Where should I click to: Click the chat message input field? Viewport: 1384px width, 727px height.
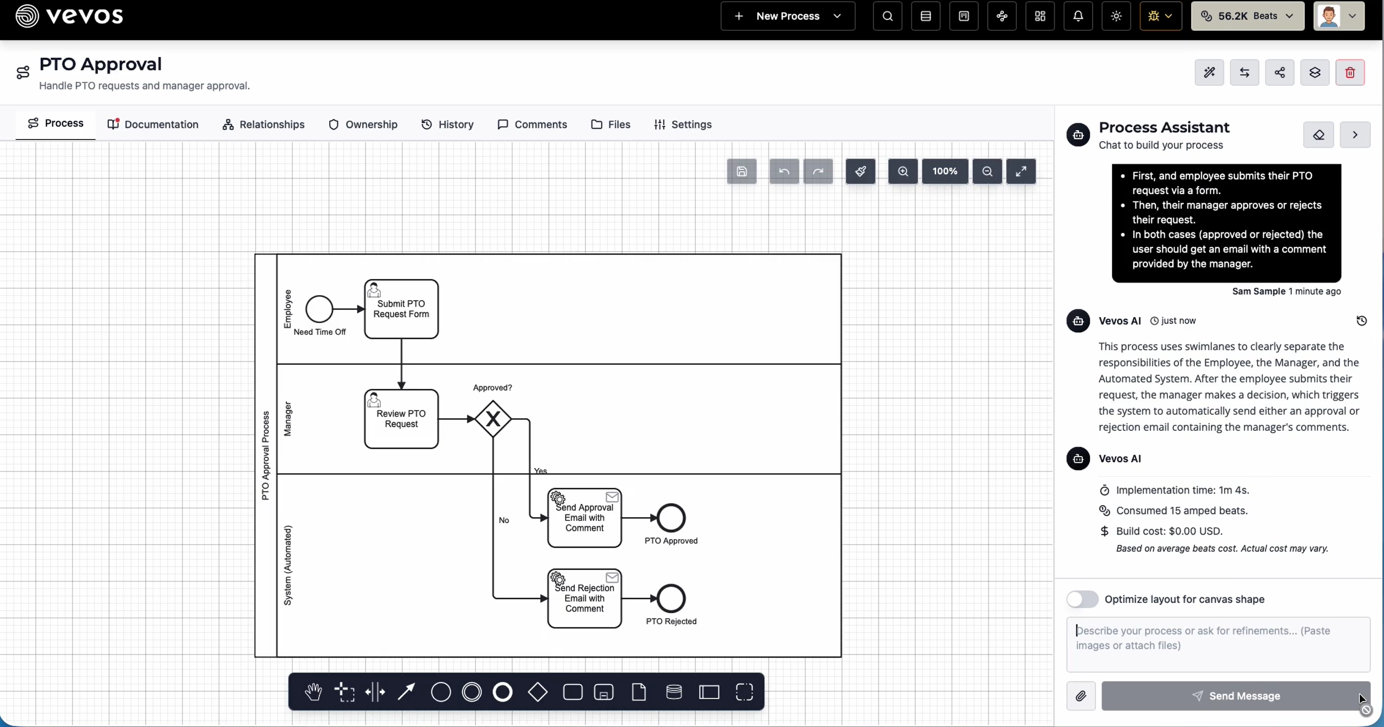click(x=1218, y=645)
